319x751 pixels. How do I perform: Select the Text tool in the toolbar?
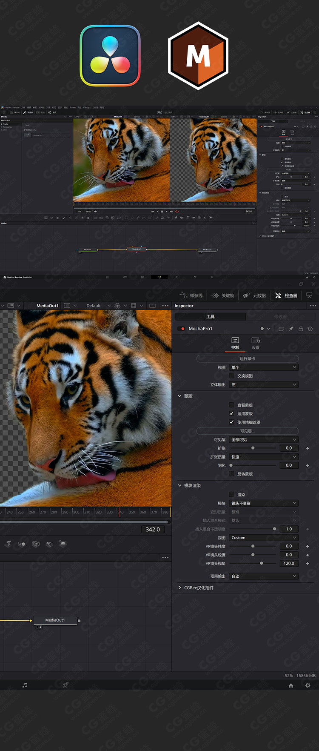coord(9,544)
